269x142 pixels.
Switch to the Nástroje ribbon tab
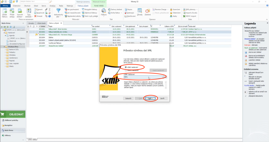[70, 6]
